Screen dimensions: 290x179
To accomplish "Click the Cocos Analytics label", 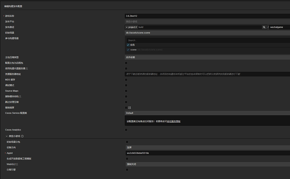I will 13,130.
